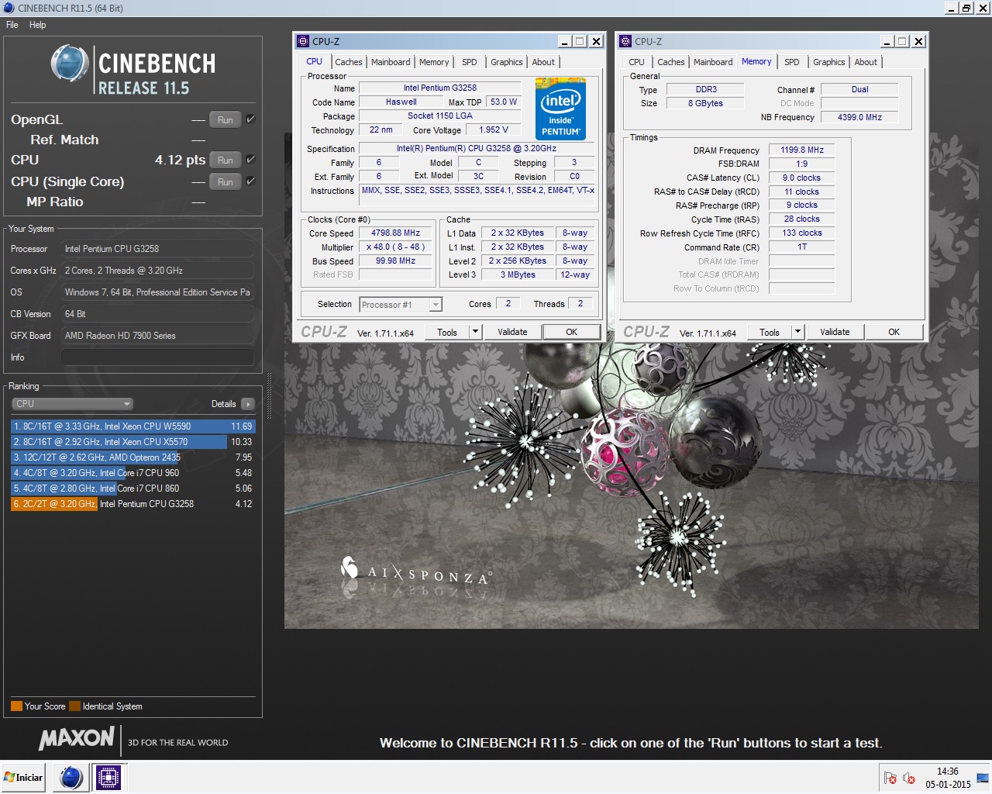Click the muted volume tray icon
Viewport: 992px width, 794px height.
point(909,778)
